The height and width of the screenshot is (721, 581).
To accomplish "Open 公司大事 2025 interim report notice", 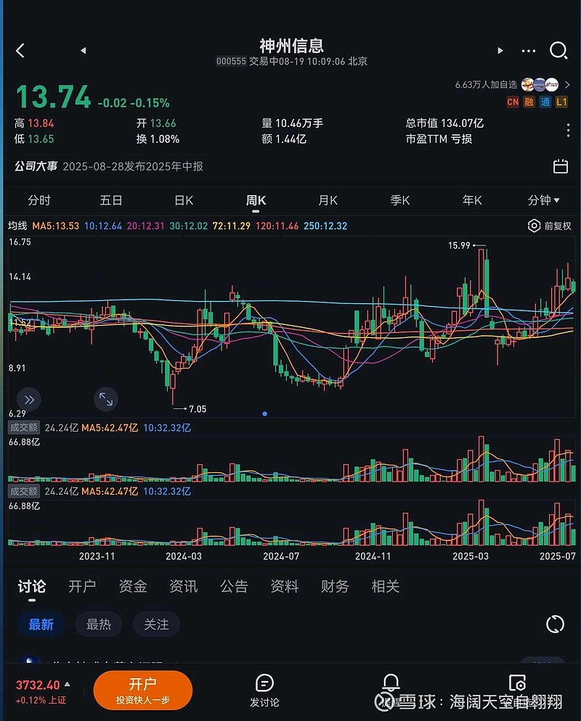I will pyautogui.click(x=109, y=166).
